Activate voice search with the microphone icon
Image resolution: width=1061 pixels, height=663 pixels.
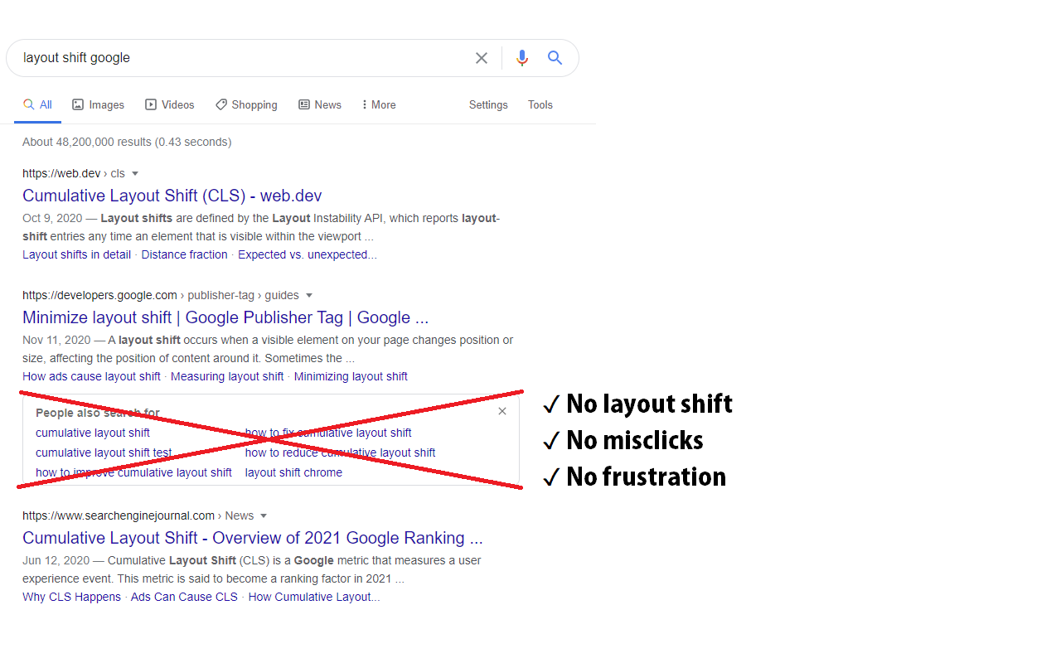[522, 57]
